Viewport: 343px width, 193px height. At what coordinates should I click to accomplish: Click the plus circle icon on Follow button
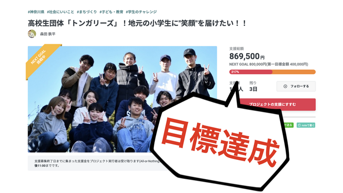(x=285, y=86)
